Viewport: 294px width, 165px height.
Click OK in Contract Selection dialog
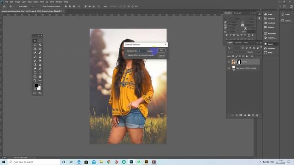click(161, 50)
